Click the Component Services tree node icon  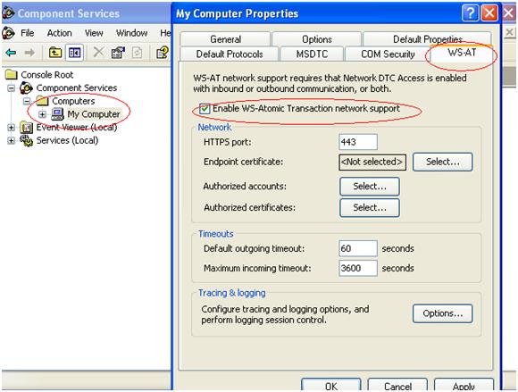coord(27,88)
